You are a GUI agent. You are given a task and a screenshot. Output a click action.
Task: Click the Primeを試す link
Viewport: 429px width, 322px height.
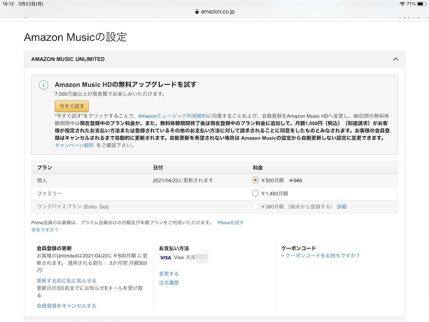pos(231,223)
